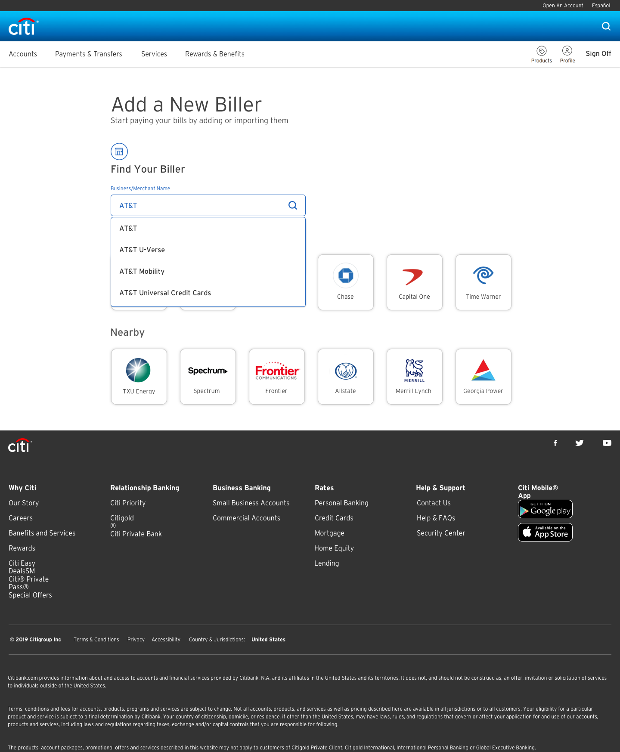The width and height of the screenshot is (620, 752).
Task: Choose the AT&T Universal Credit Cards suggestion
Action: click(208, 293)
